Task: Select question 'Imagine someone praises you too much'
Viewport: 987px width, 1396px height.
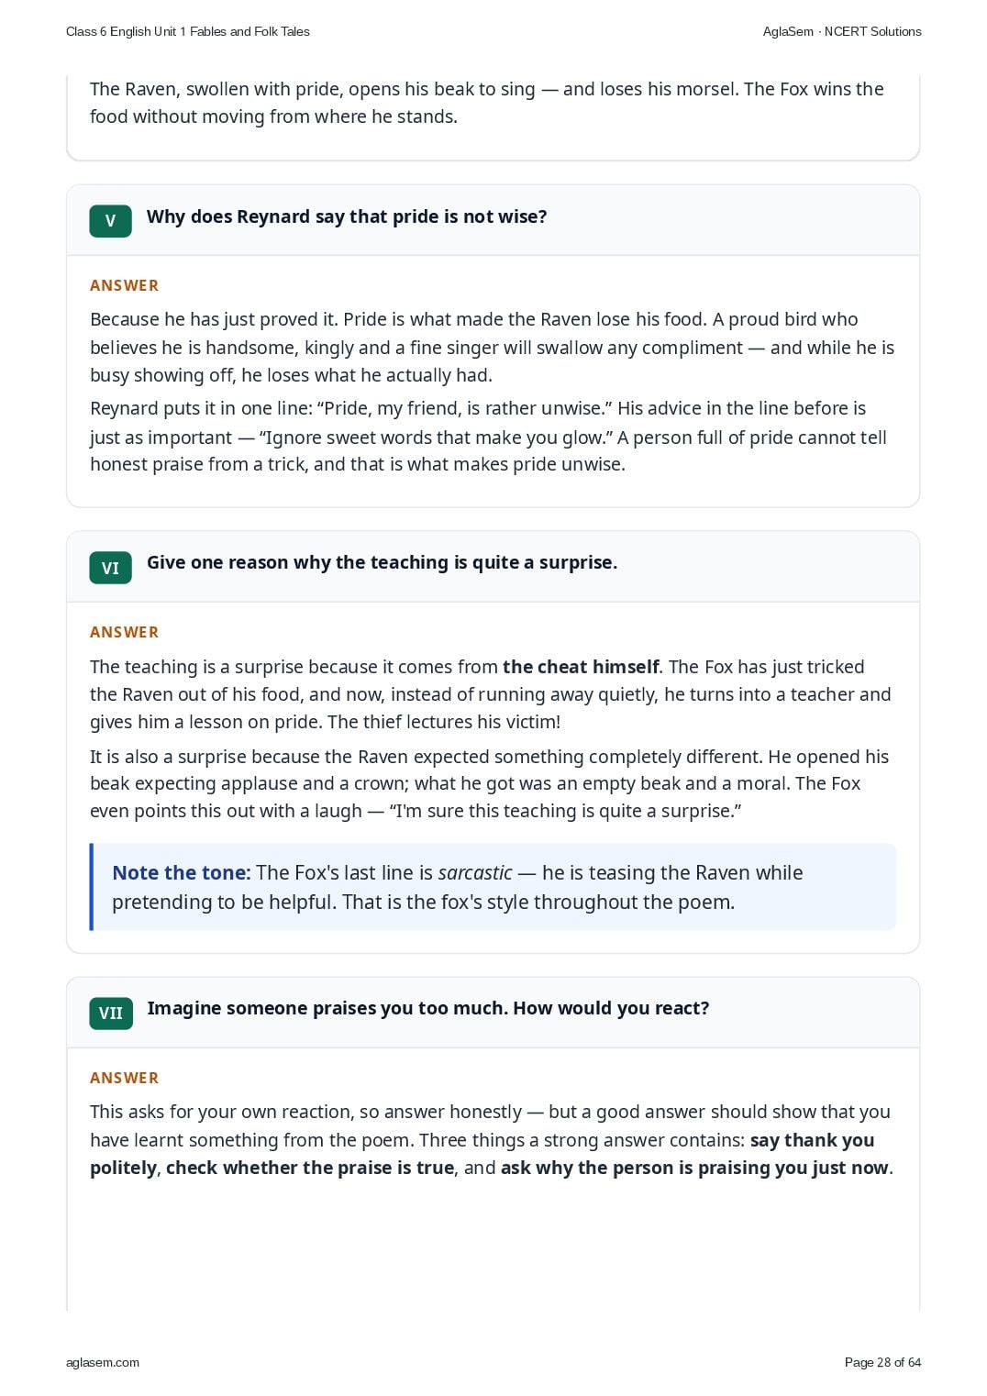Action: point(427,1008)
